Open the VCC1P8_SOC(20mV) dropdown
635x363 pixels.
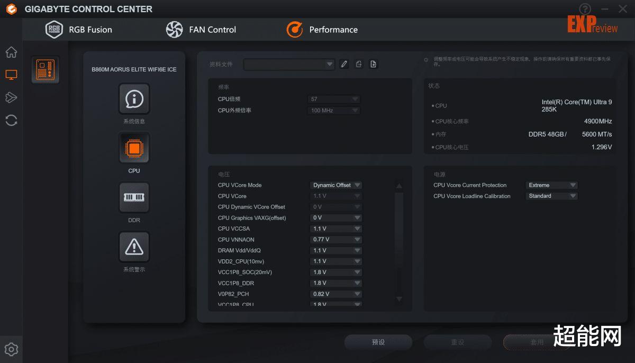336,272
